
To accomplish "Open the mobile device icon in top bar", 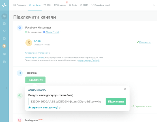I will click(154, 5).
